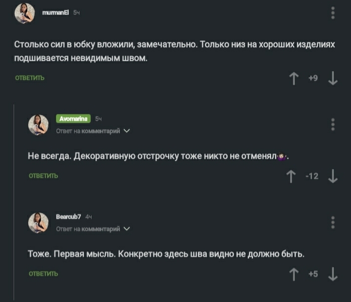The width and height of the screenshot is (351, 302).
Task: Click Bearcub7's avatar picture
Action: (x=38, y=222)
